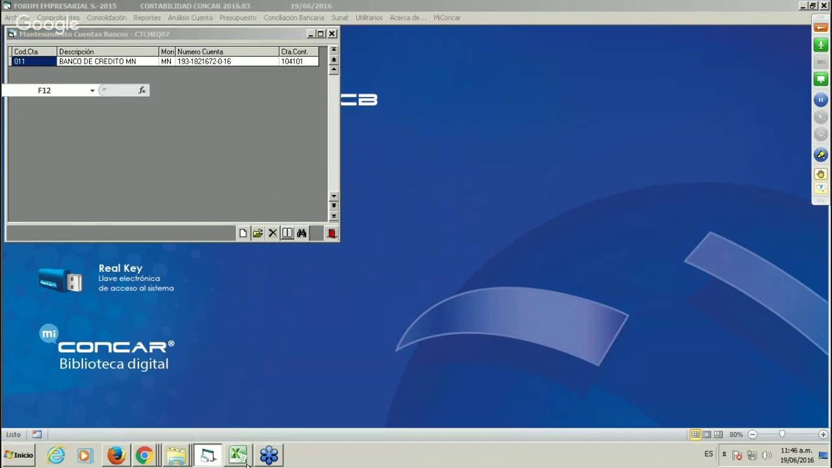Click the page down double arrow

(x=334, y=206)
